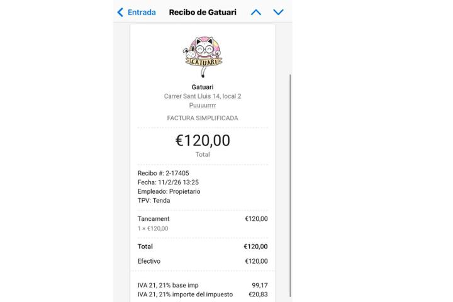The image size is (453, 302).
Task: Click the Fecha date line
Action: click(168, 182)
